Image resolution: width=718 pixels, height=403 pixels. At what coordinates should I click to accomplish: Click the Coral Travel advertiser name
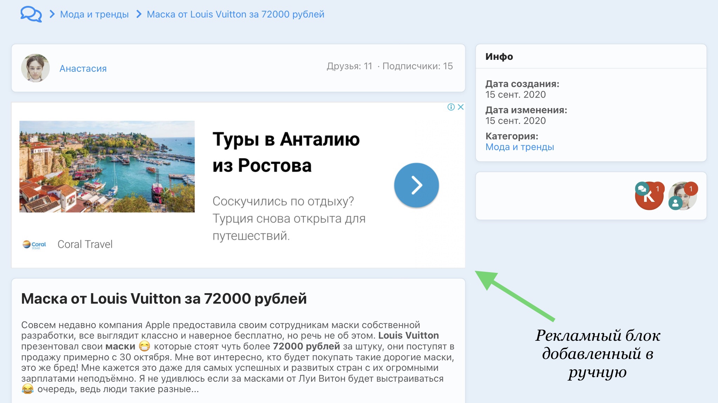[85, 244]
